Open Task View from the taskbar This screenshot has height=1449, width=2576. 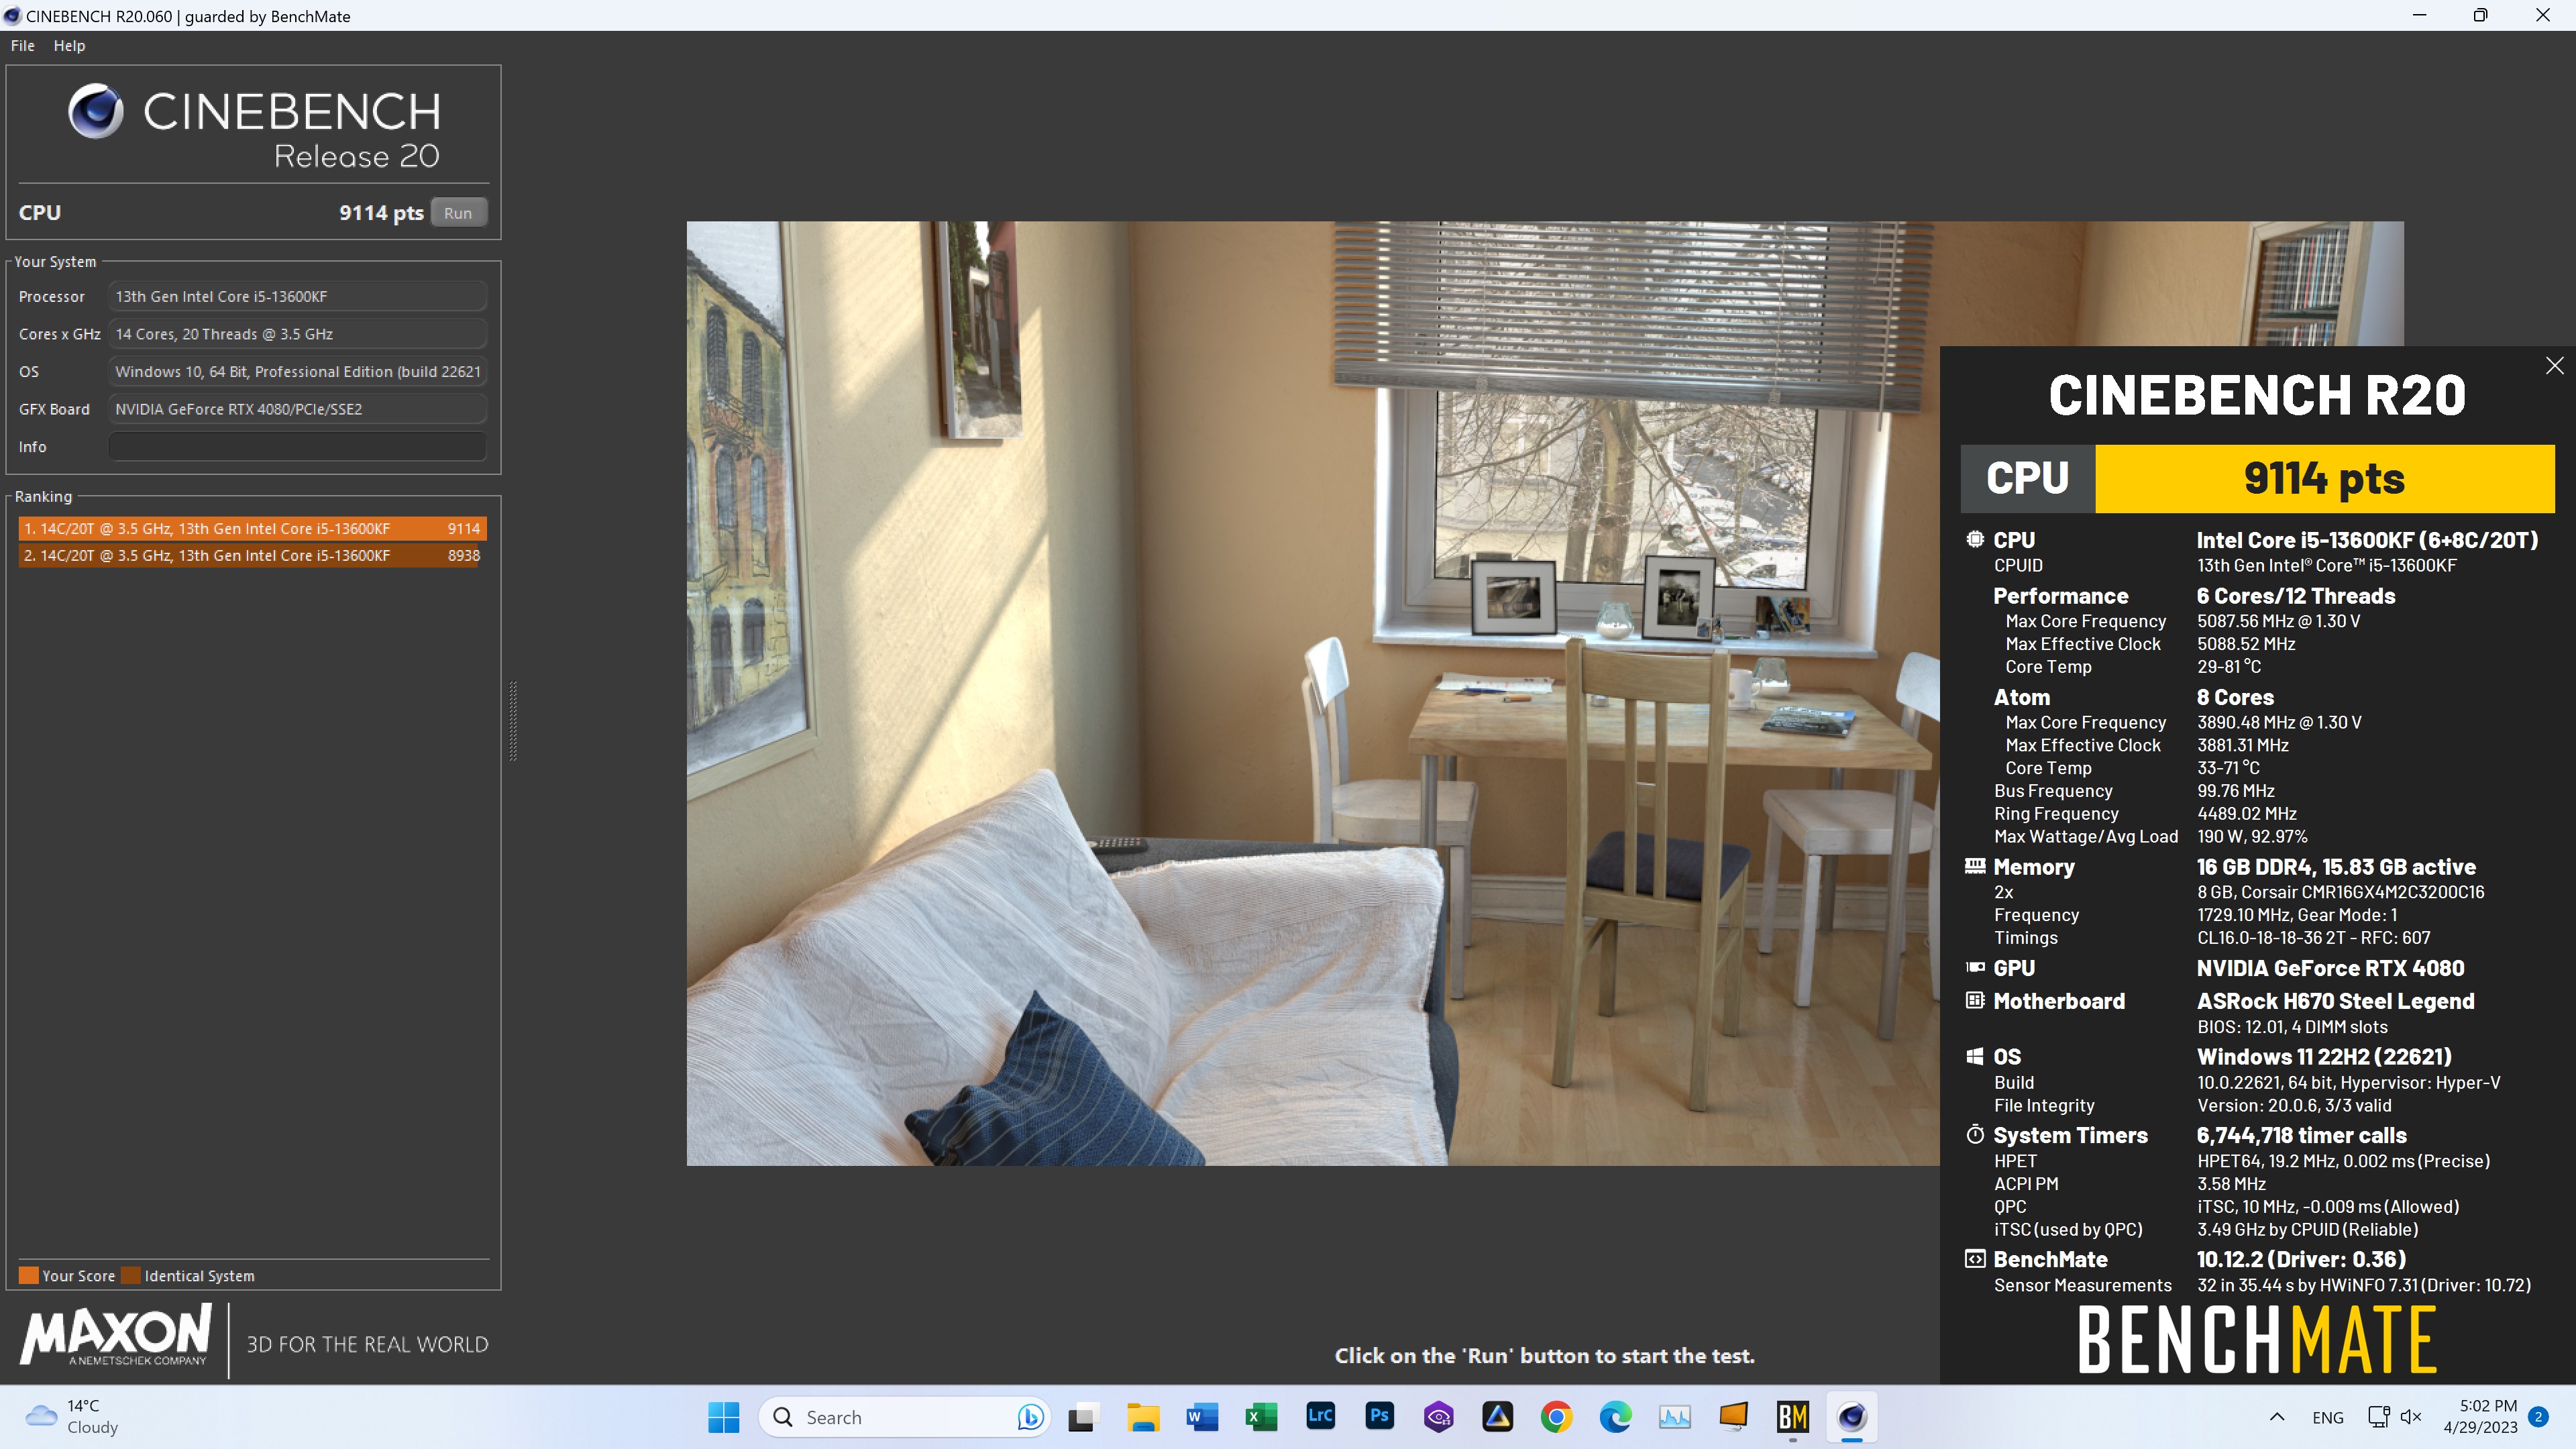[1083, 1417]
